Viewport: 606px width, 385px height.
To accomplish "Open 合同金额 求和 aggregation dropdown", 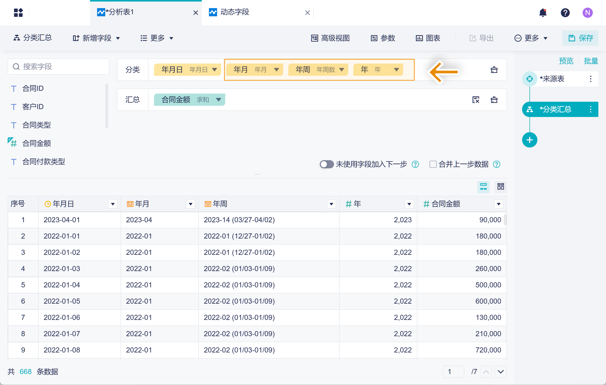I will [218, 100].
